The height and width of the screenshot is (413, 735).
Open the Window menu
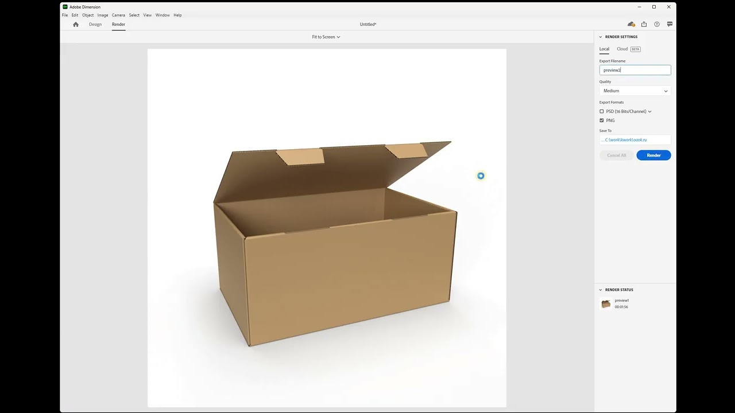click(163, 15)
